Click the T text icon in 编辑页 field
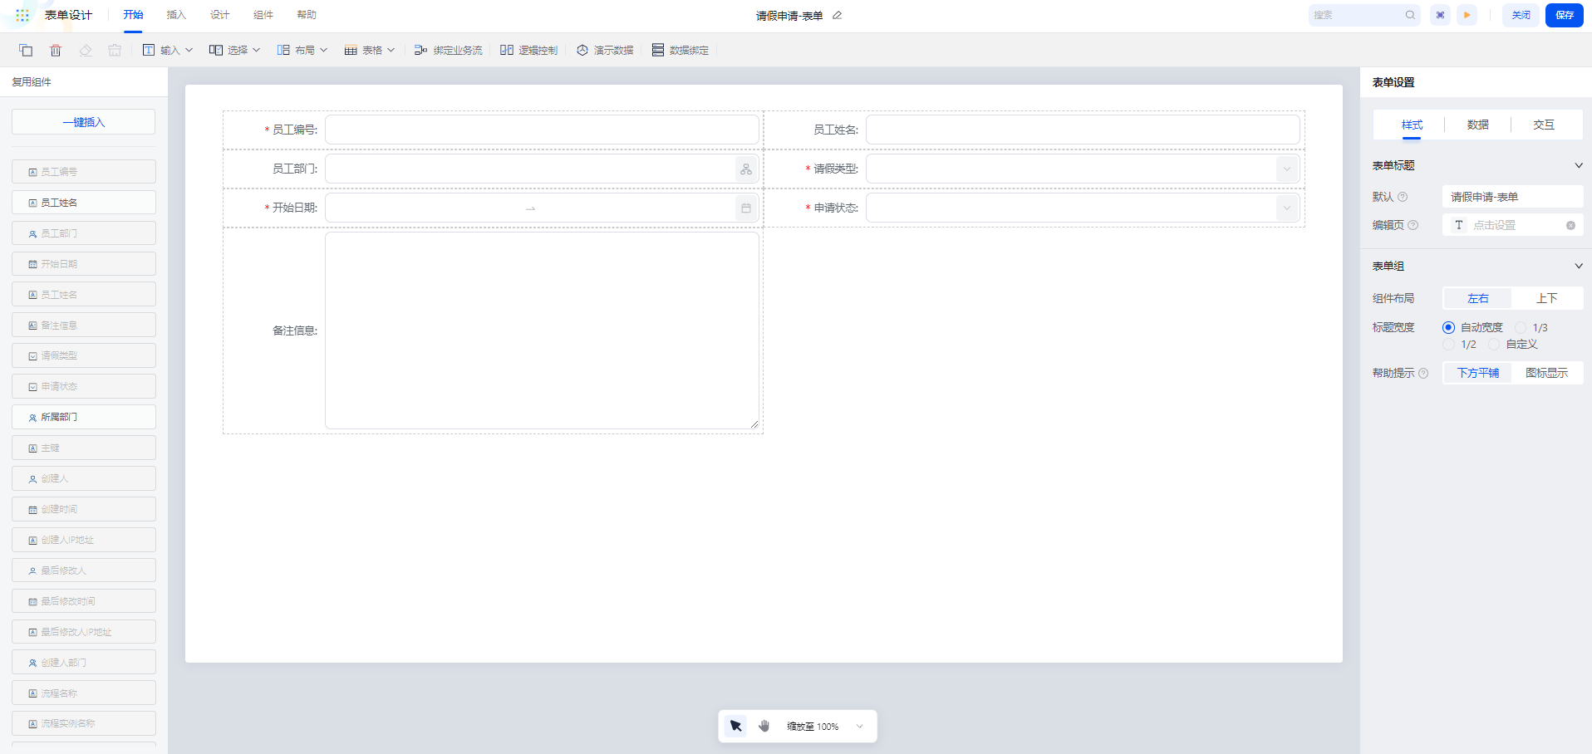 click(x=1459, y=225)
